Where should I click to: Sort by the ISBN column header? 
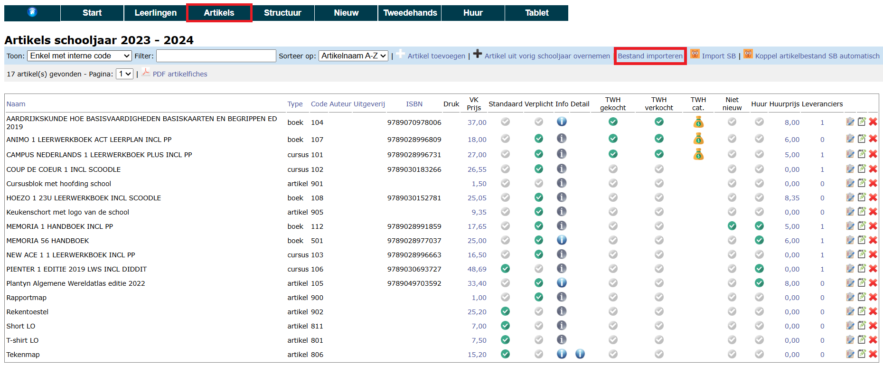[414, 104]
